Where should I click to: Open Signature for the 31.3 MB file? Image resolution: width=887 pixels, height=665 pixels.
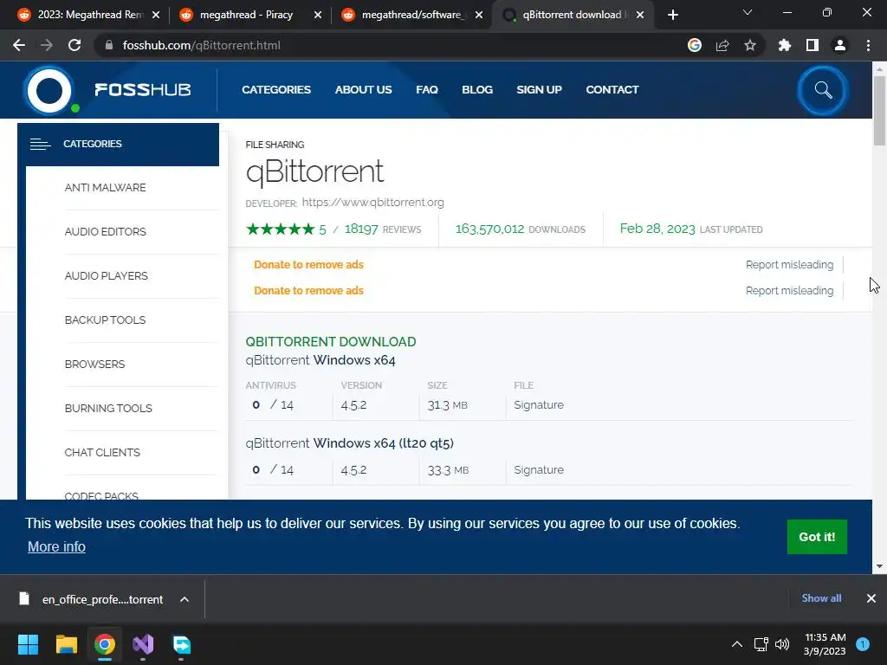(539, 405)
